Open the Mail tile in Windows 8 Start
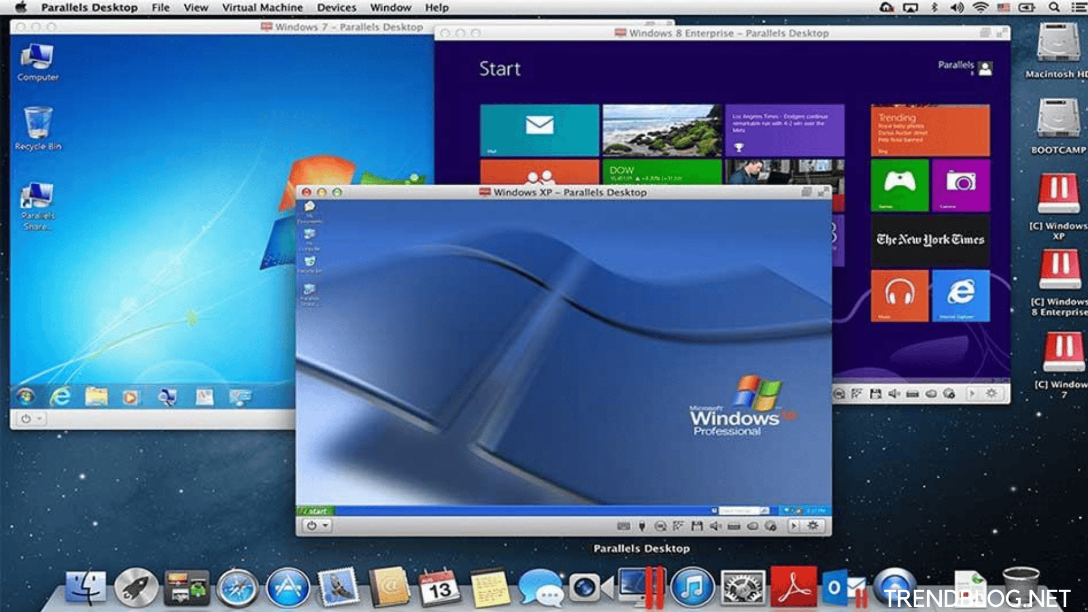Viewport: 1088px width, 612px height. (539, 130)
